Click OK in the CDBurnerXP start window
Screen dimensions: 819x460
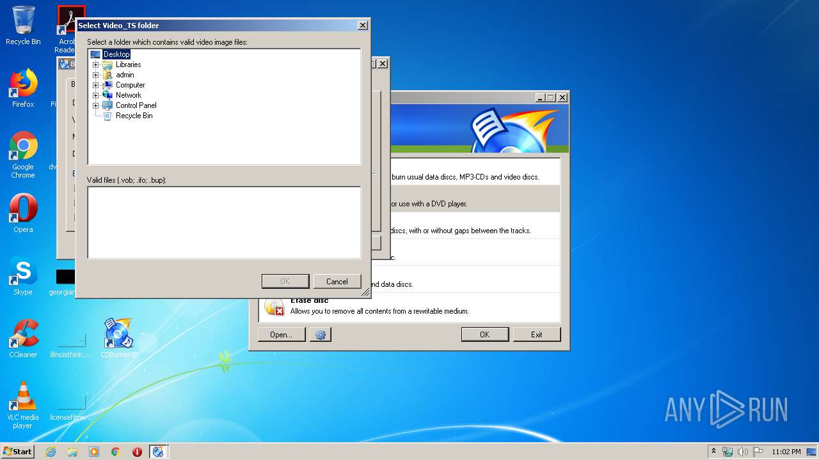click(x=484, y=334)
